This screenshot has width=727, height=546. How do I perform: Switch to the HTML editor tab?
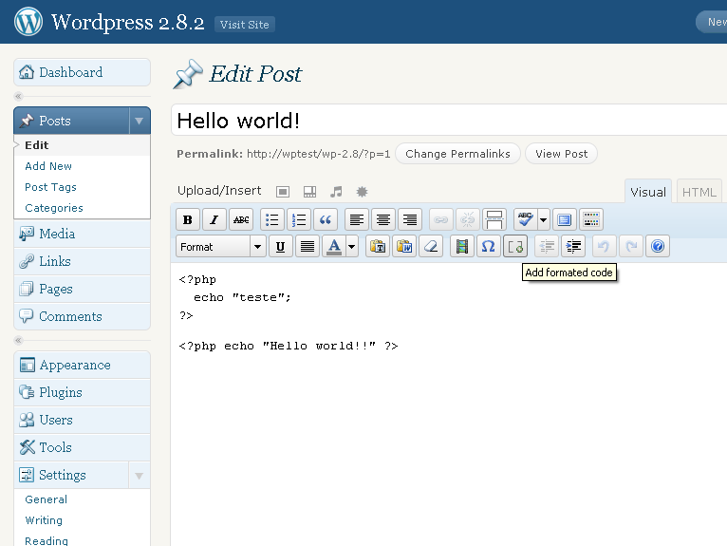pyautogui.click(x=699, y=192)
